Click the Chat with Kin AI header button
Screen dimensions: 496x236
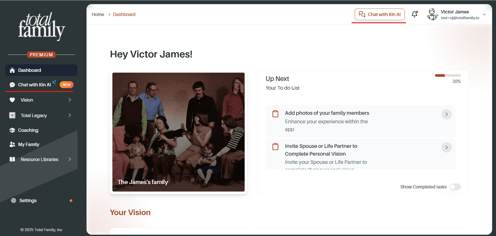pyautogui.click(x=380, y=14)
